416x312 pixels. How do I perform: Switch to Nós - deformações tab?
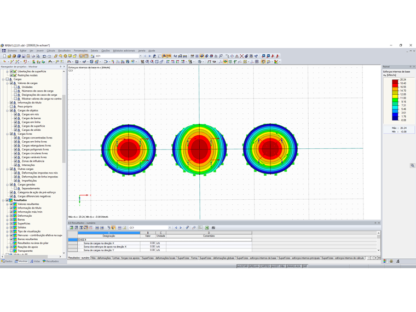(101, 258)
